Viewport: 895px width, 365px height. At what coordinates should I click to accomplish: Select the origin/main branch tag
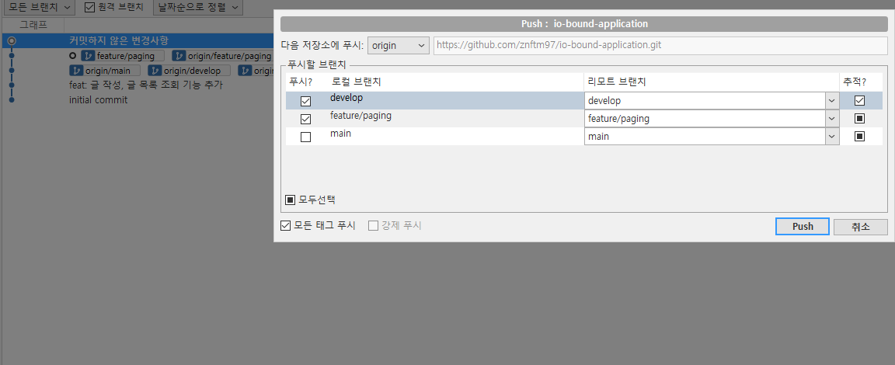click(104, 71)
